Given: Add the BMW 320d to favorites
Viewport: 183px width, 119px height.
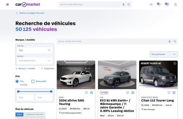Looking at the screenshot, I should pyautogui.click(x=86, y=93).
